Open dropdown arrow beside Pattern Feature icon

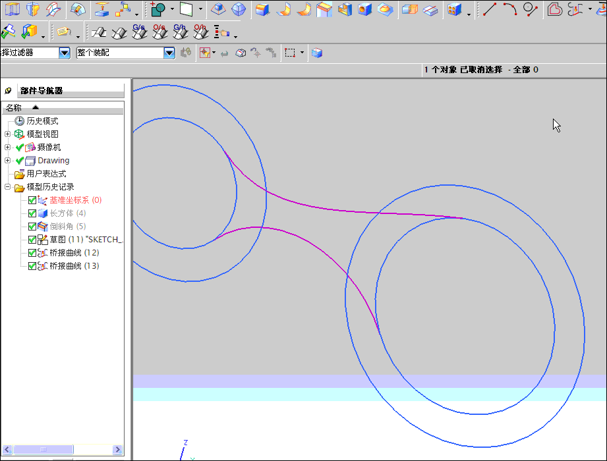pyautogui.click(x=469, y=14)
